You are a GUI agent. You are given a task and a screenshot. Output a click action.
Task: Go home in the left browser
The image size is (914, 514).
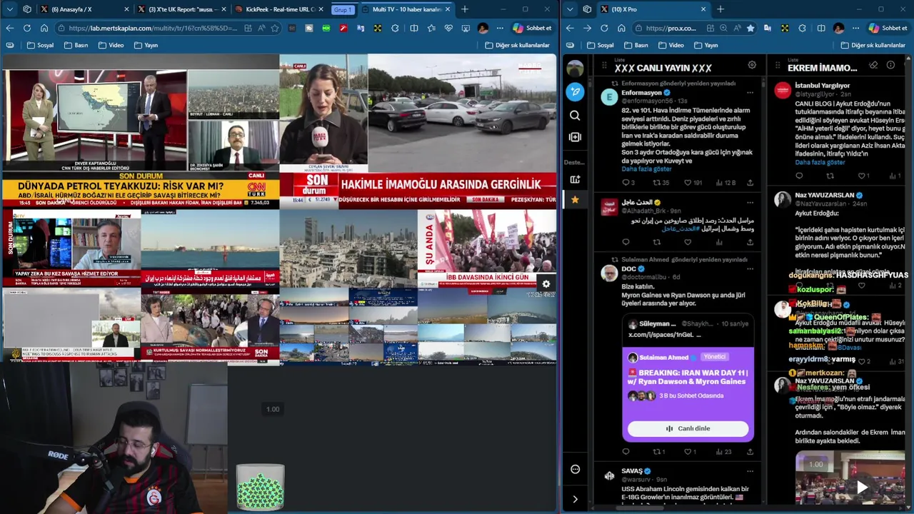click(44, 28)
